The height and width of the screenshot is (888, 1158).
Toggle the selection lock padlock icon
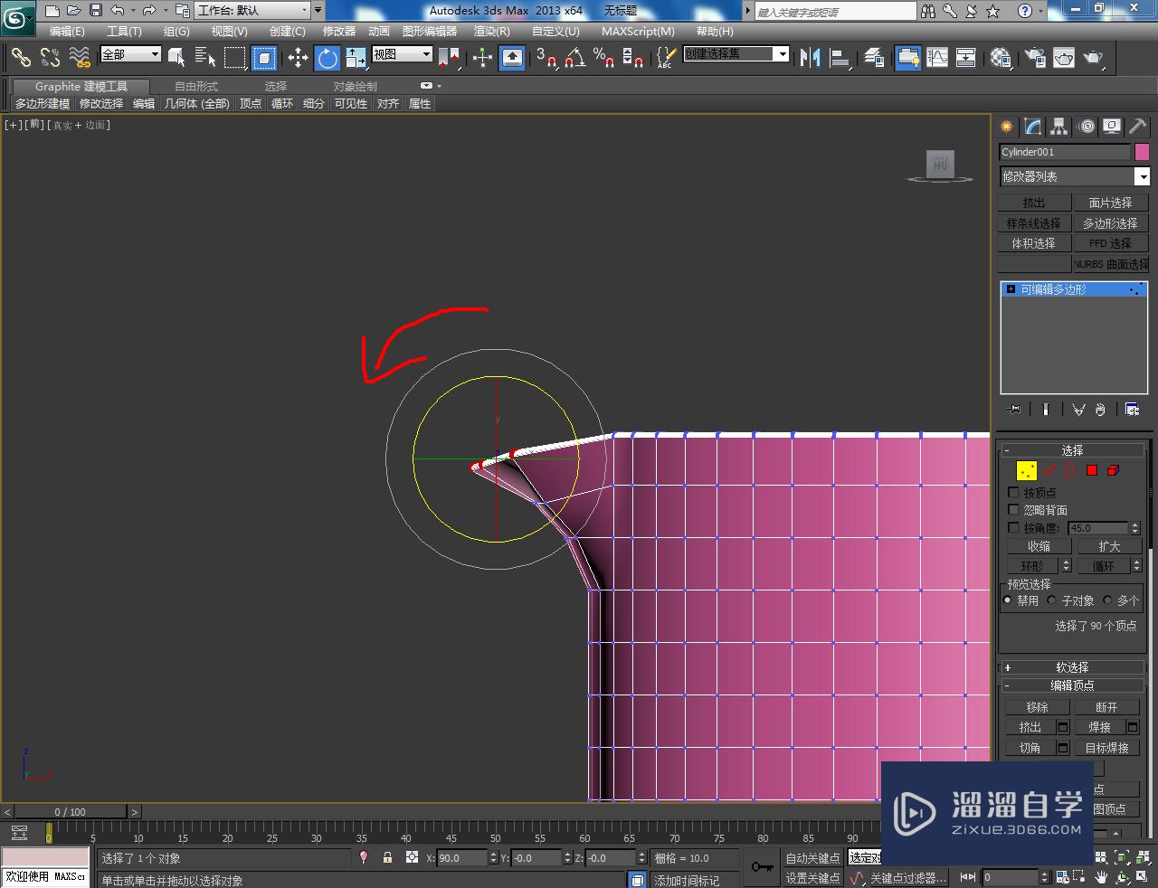(387, 857)
